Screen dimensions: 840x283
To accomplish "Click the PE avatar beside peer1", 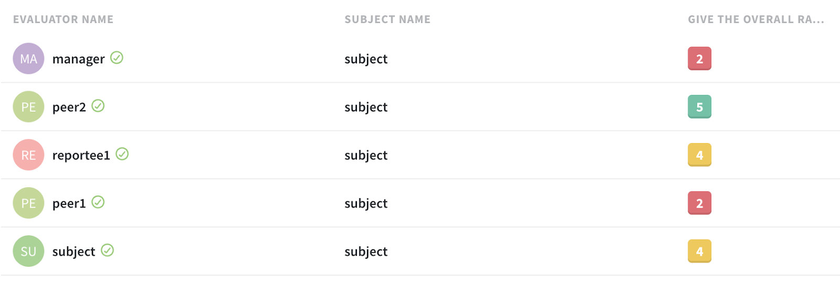I will (x=28, y=203).
